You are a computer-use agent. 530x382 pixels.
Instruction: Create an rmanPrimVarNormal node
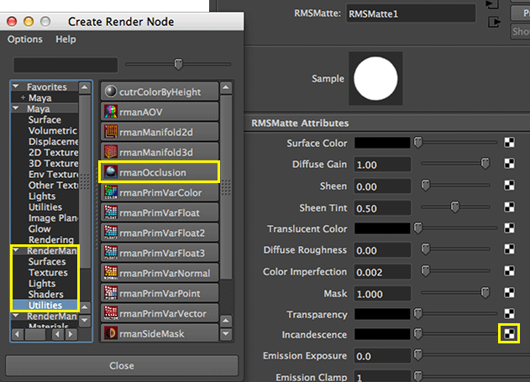(x=160, y=273)
